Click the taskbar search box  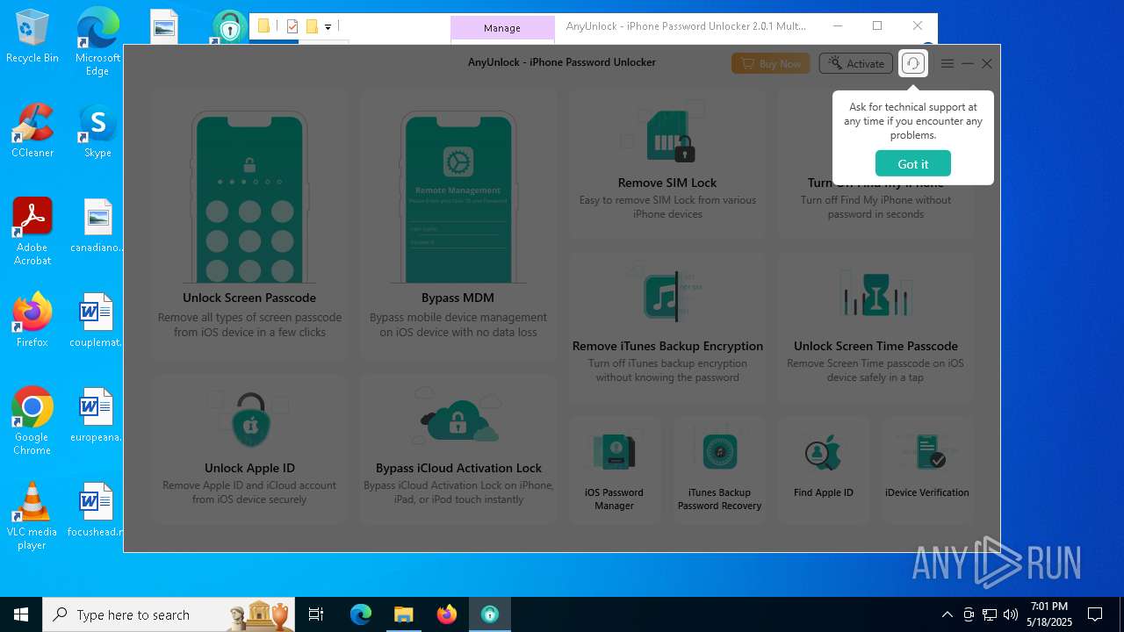[169, 614]
